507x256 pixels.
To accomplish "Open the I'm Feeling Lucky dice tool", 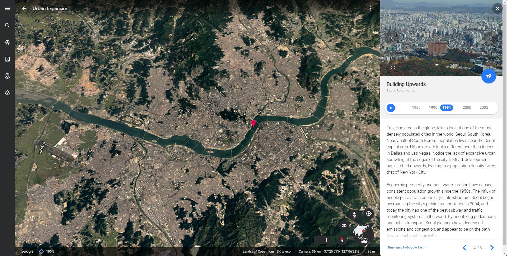I will 7,59.
